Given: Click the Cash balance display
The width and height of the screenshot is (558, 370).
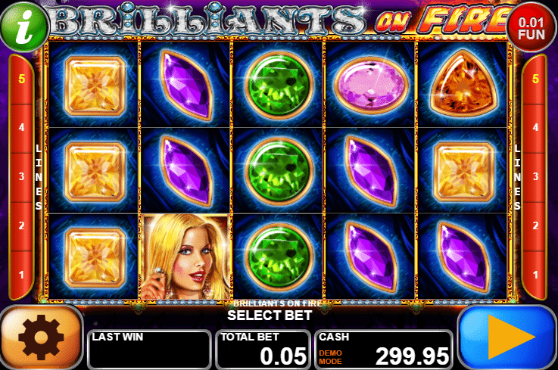Looking at the screenshot, I should pos(384,350).
